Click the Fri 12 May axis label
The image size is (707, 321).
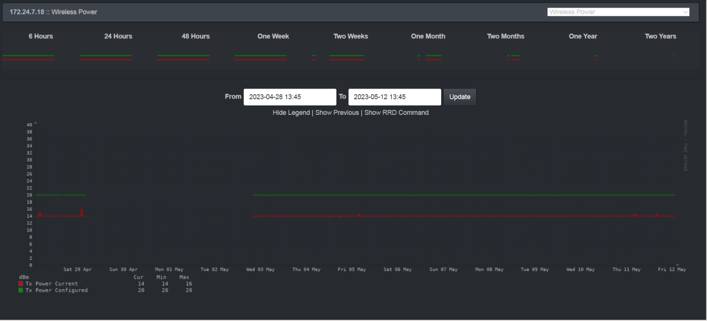[672, 270]
